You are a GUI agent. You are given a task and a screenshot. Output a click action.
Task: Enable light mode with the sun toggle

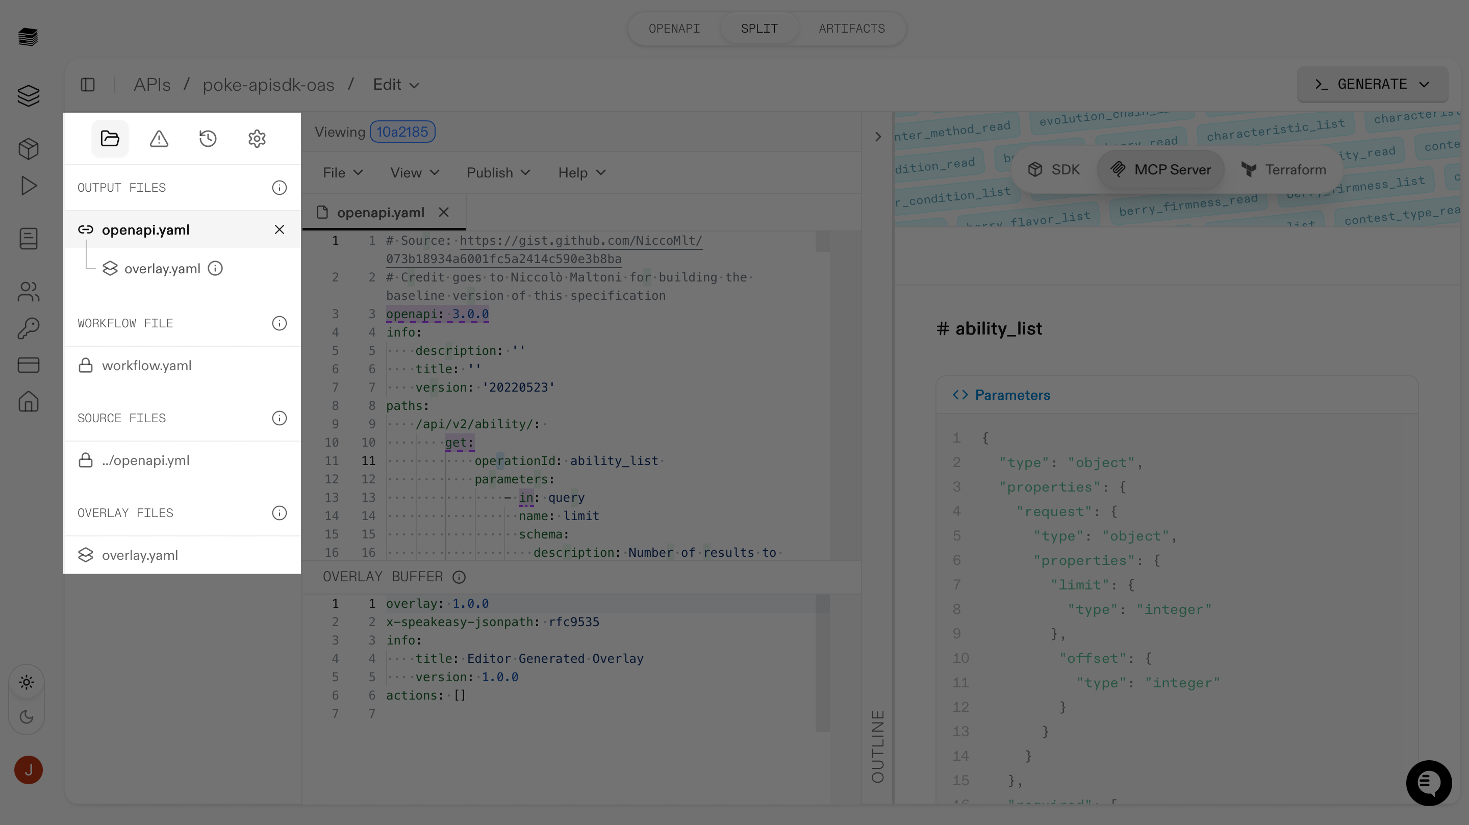(27, 682)
